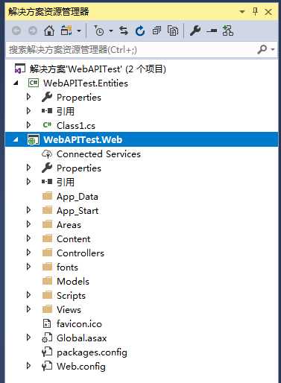Click the Collapse All toolbar icon
This screenshot has width=281, height=383.
[x=157, y=31]
